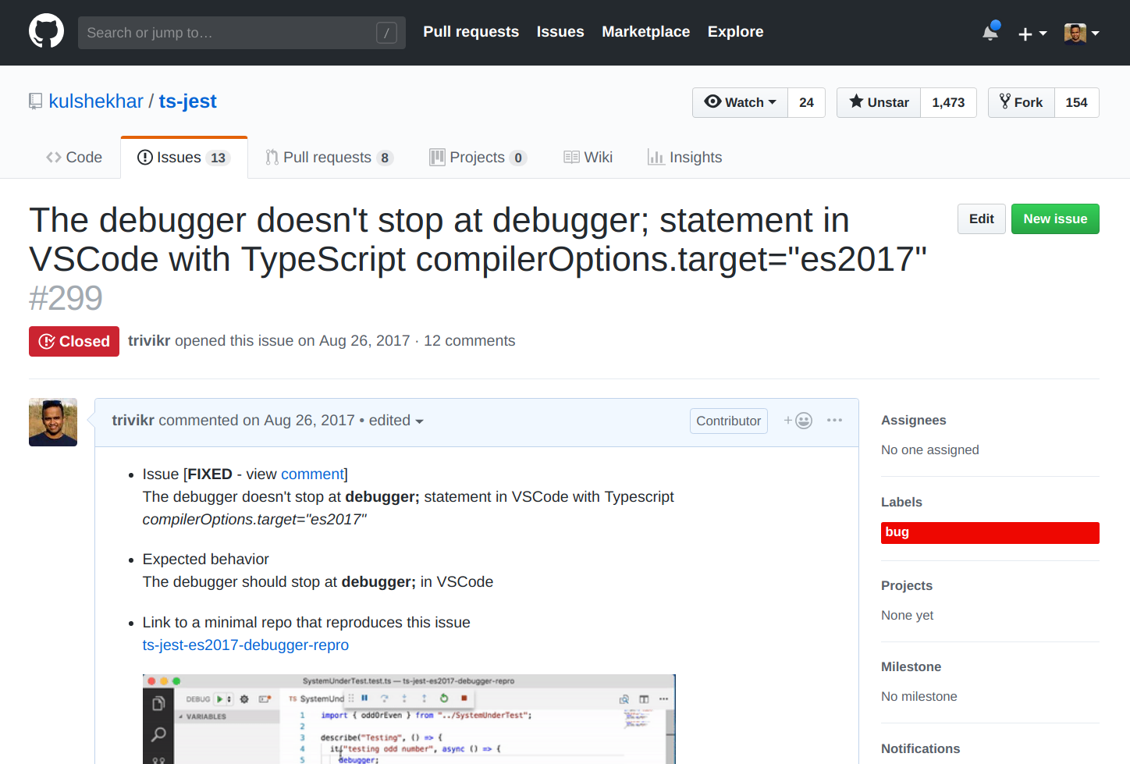Click the repository book icon
Viewport: 1130px width, 764px height.
(35, 101)
